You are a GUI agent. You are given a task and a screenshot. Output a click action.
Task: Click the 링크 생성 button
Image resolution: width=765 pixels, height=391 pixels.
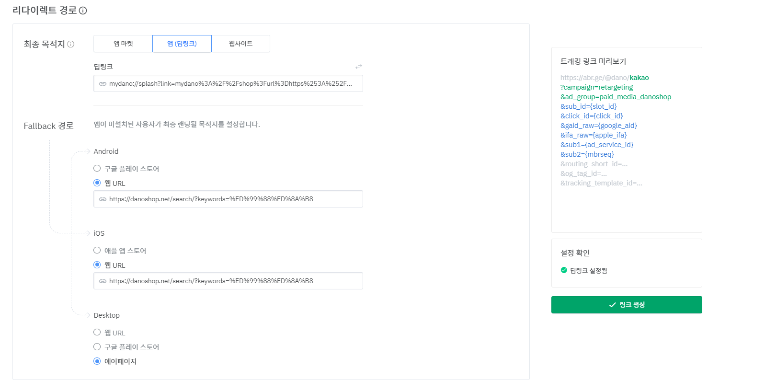[627, 305]
